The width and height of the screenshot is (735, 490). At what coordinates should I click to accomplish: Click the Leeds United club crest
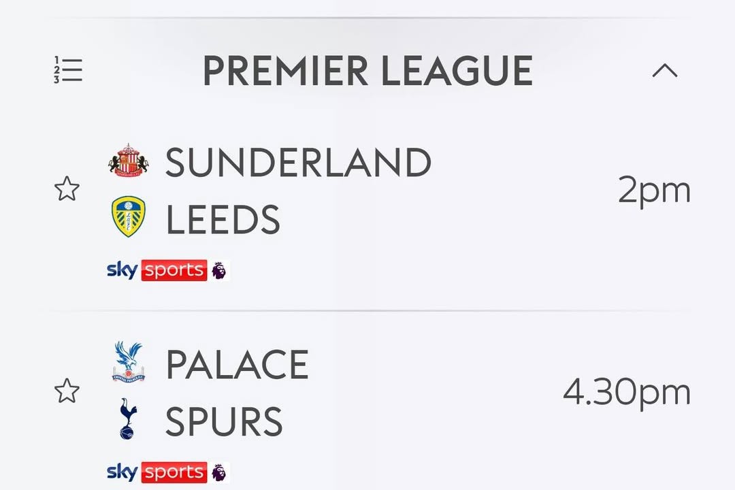tap(129, 217)
